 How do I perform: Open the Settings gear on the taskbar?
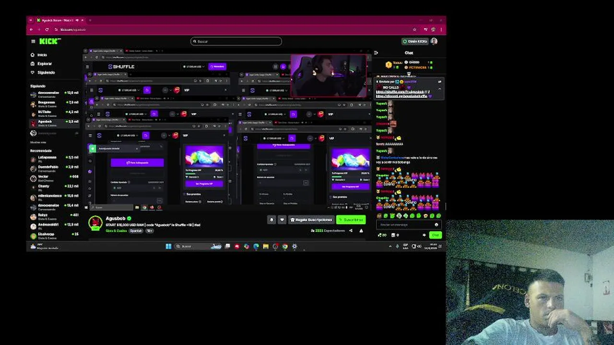pos(295,246)
